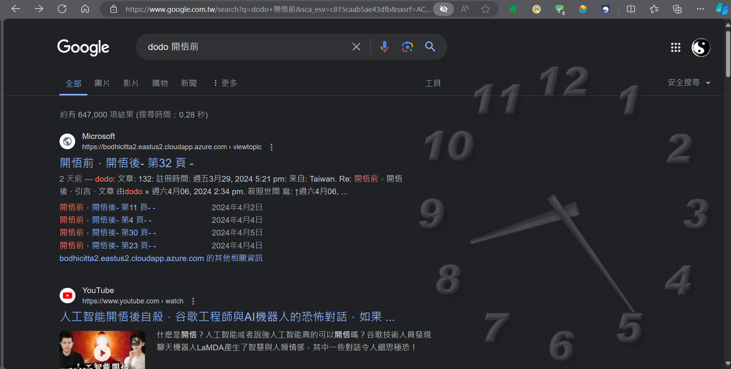Open the yellow circle extension icon
731x369 pixels.
(536, 9)
